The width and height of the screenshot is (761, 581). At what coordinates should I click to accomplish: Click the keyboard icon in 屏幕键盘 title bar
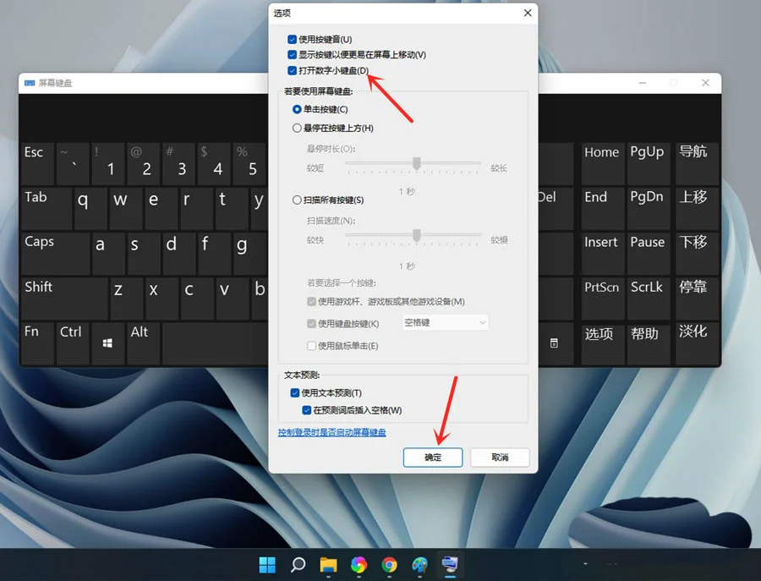pyautogui.click(x=30, y=83)
